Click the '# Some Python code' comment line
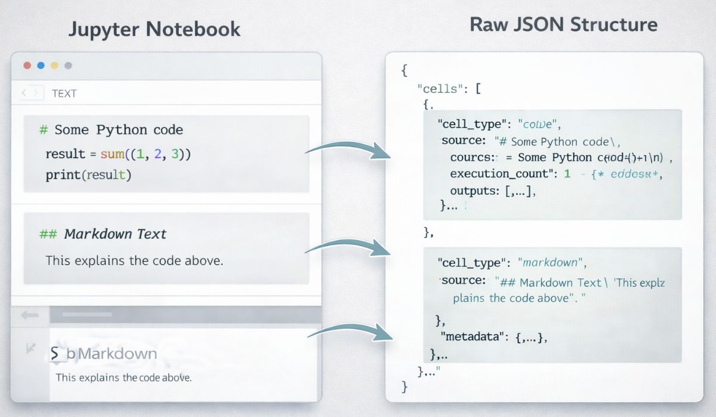 pos(111,130)
